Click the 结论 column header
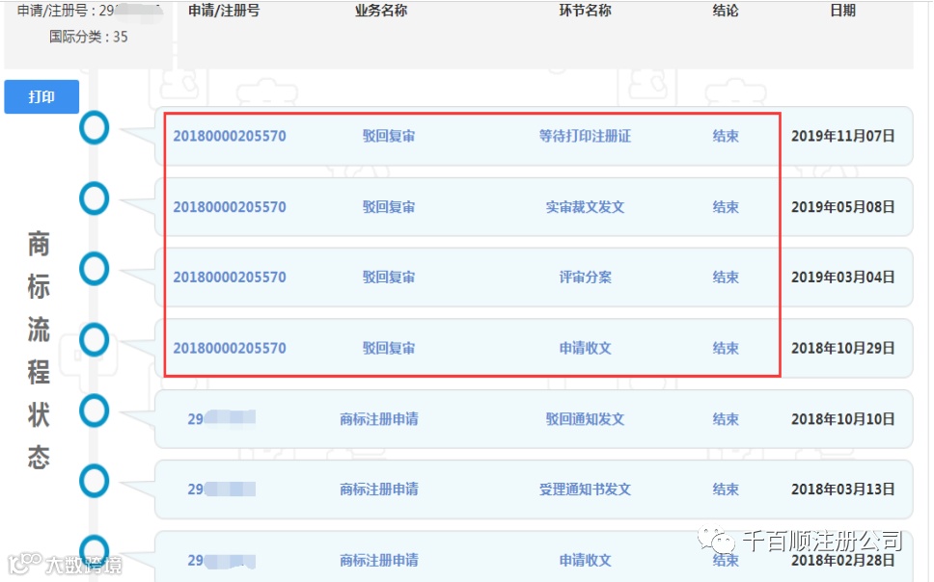934x582 pixels. [726, 11]
